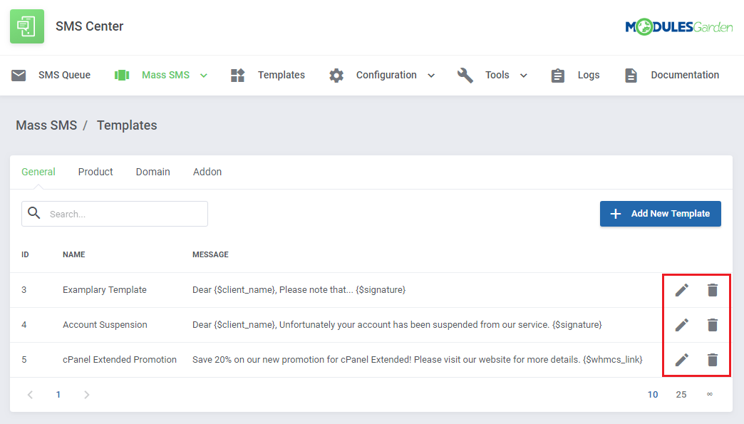Click the Documentation page icon
Screen dimensions: 744x424
coord(631,75)
